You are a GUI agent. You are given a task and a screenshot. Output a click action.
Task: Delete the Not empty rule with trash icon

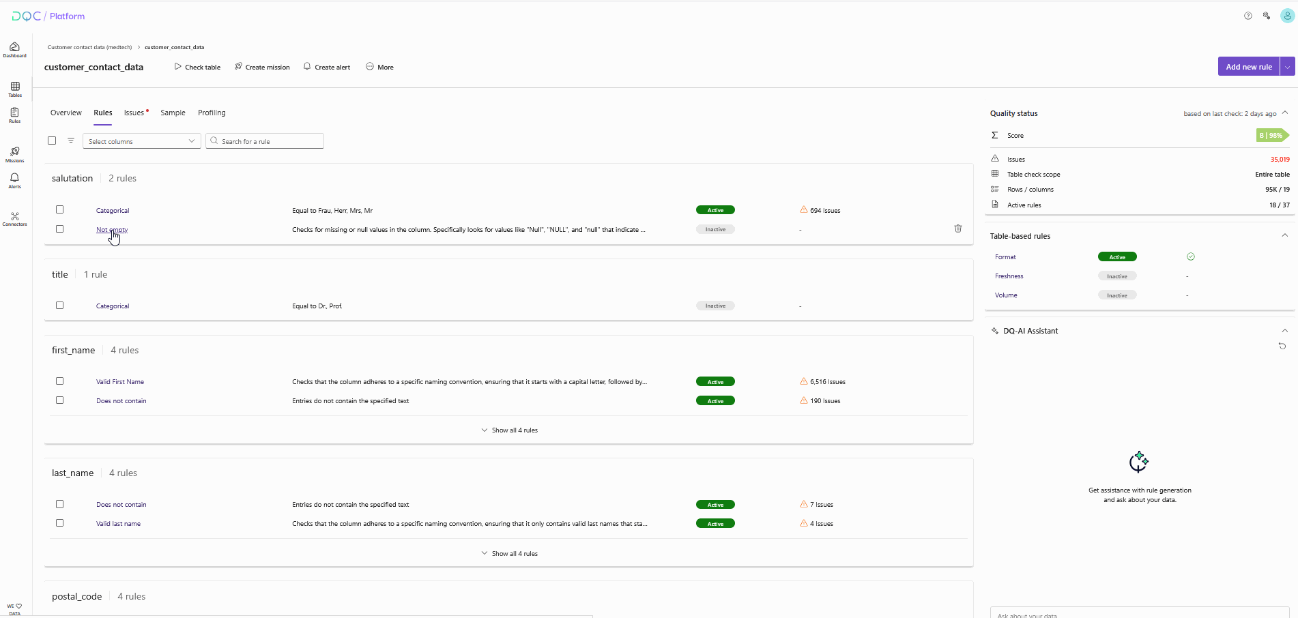click(958, 229)
